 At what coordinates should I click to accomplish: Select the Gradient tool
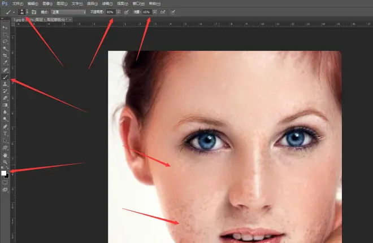5,105
